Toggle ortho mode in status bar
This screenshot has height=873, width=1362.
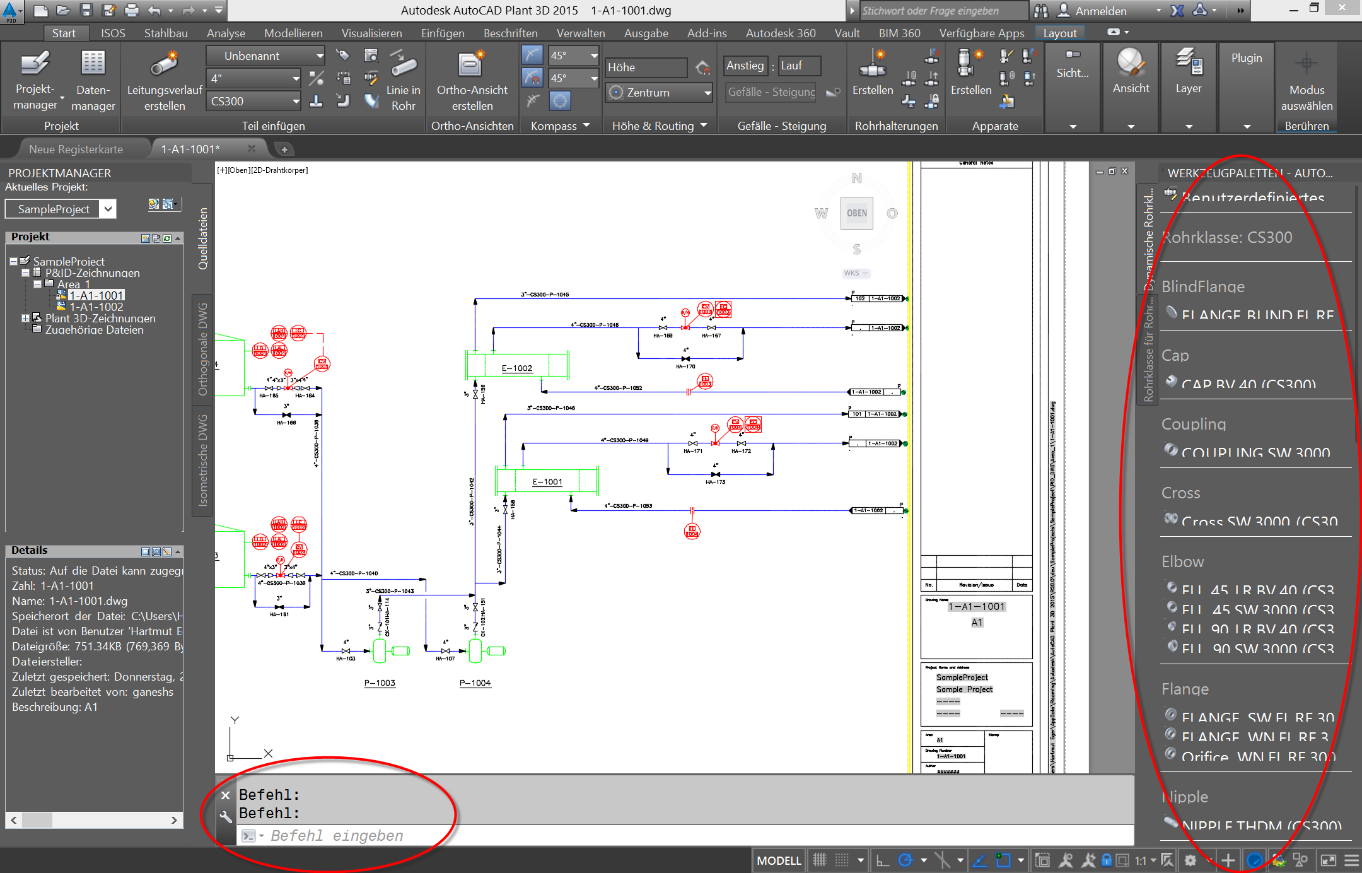pyautogui.click(x=883, y=860)
